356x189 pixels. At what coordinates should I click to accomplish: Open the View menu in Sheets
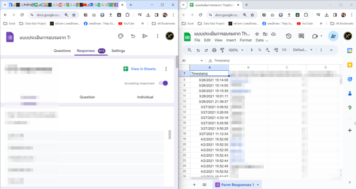tap(218, 40)
